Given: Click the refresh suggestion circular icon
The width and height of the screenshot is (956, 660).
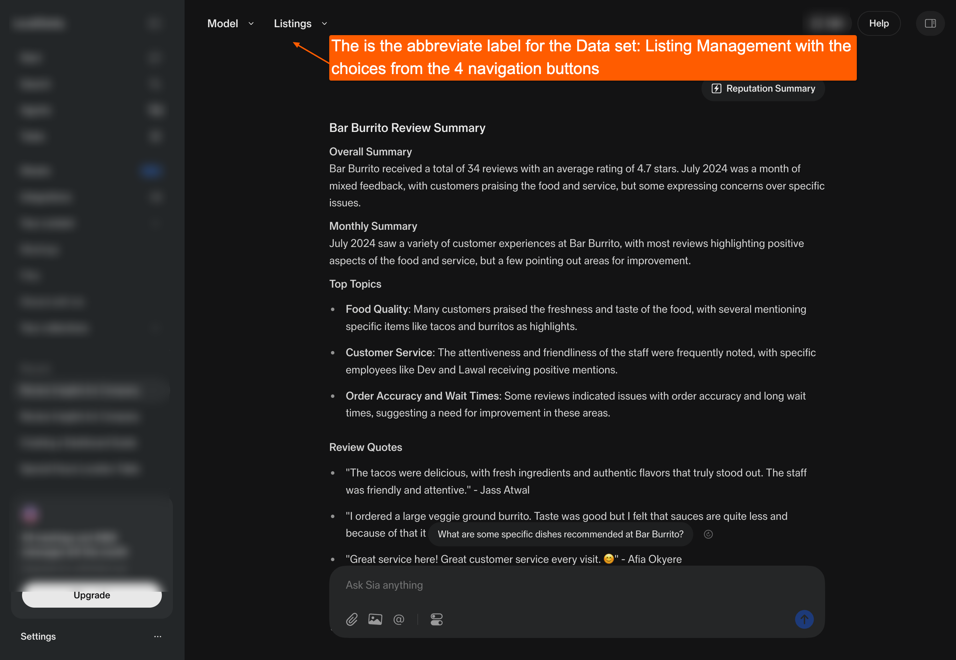Looking at the screenshot, I should (x=708, y=534).
